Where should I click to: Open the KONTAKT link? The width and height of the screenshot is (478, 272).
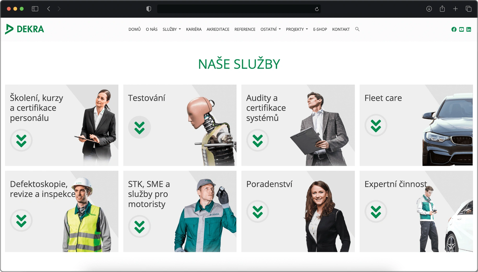[x=341, y=29]
